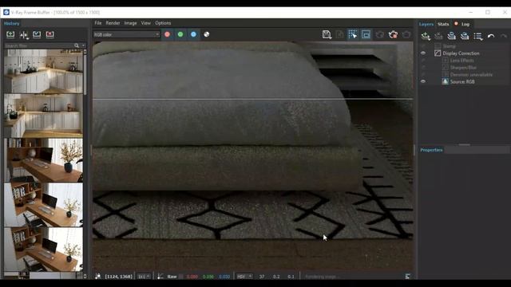Switch to the Stats tab
Image resolution: width=511 pixels, height=287 pixels.
point(443,24)
